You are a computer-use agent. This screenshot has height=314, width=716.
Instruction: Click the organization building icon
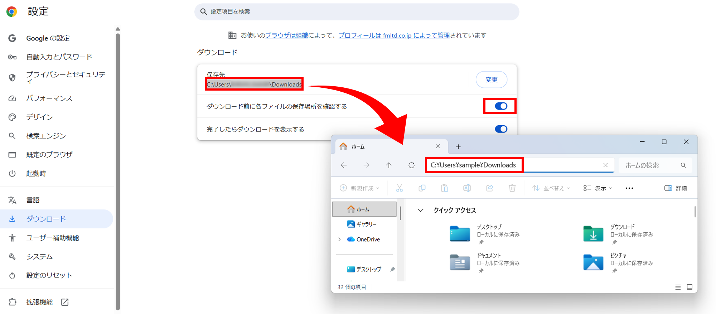(x=232, y=35)
